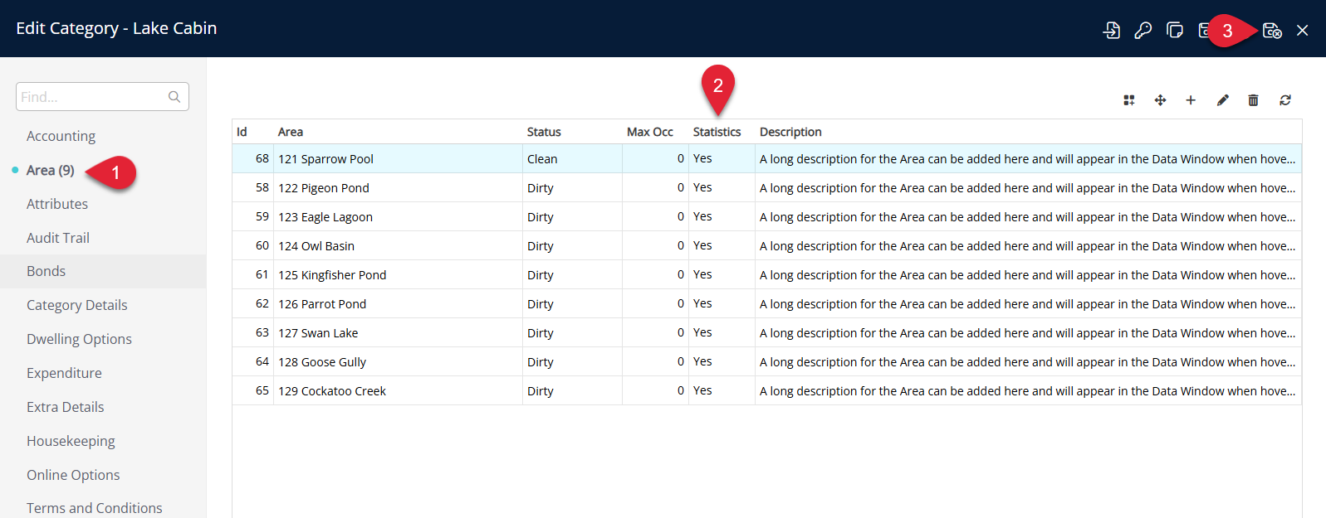Click the move areas arrows icon

coord(1160,100)
